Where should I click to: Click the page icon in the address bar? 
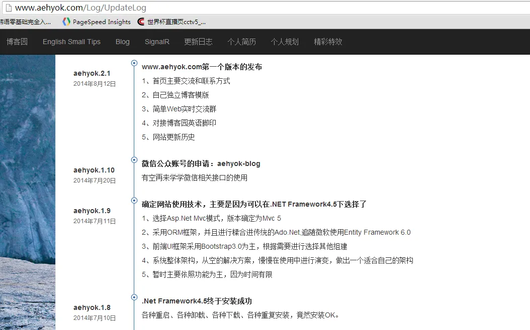pos(7,8)
